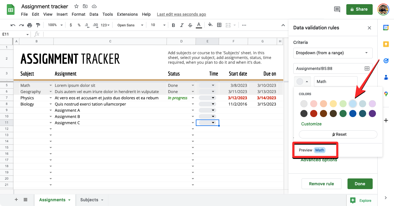Open the cell borders tool
The image size is (394, 206).
click(219, 25)
